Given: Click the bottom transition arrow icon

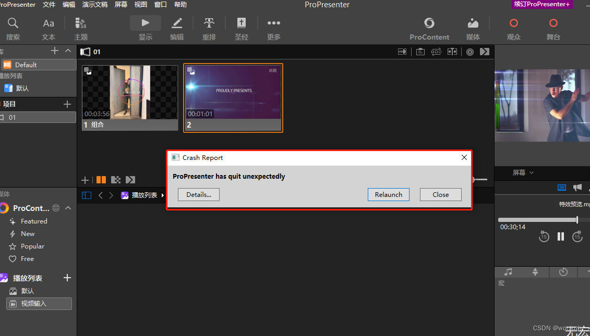Looking at the screenshot, I should click(x=130, y=180).
